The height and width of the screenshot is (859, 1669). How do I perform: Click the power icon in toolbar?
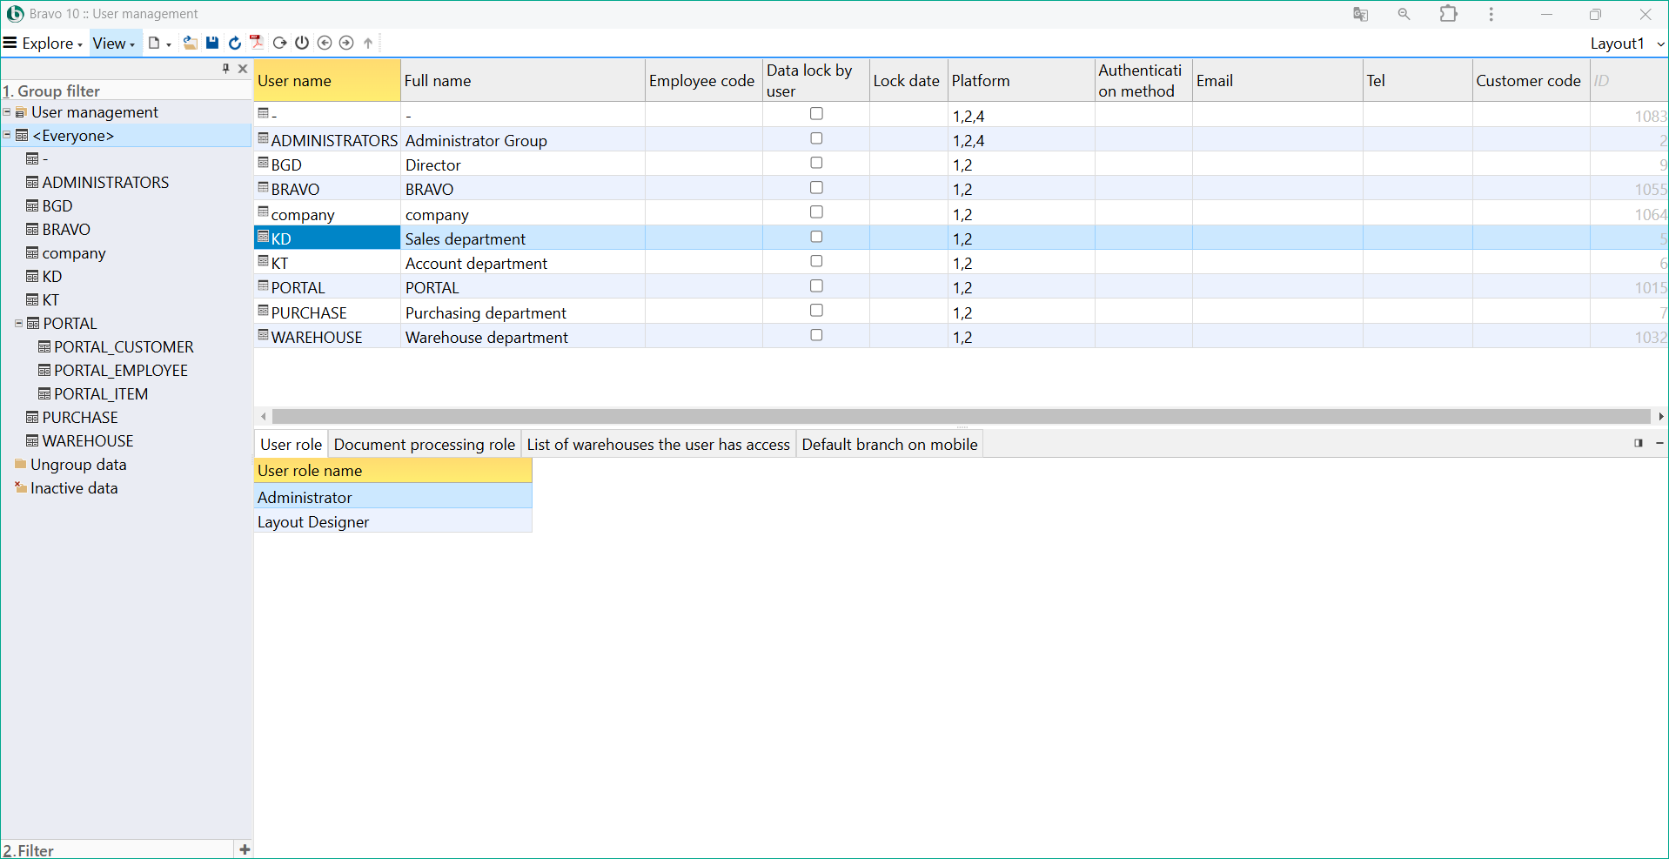point(302,43)
